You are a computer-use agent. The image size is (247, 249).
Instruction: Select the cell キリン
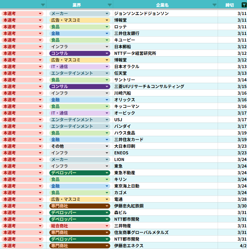point(165,180)
